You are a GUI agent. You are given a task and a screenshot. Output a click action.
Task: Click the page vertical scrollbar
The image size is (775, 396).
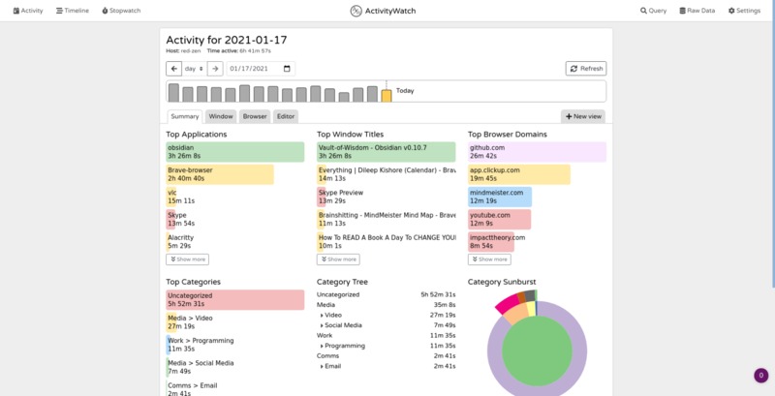(x=772, y=143)
